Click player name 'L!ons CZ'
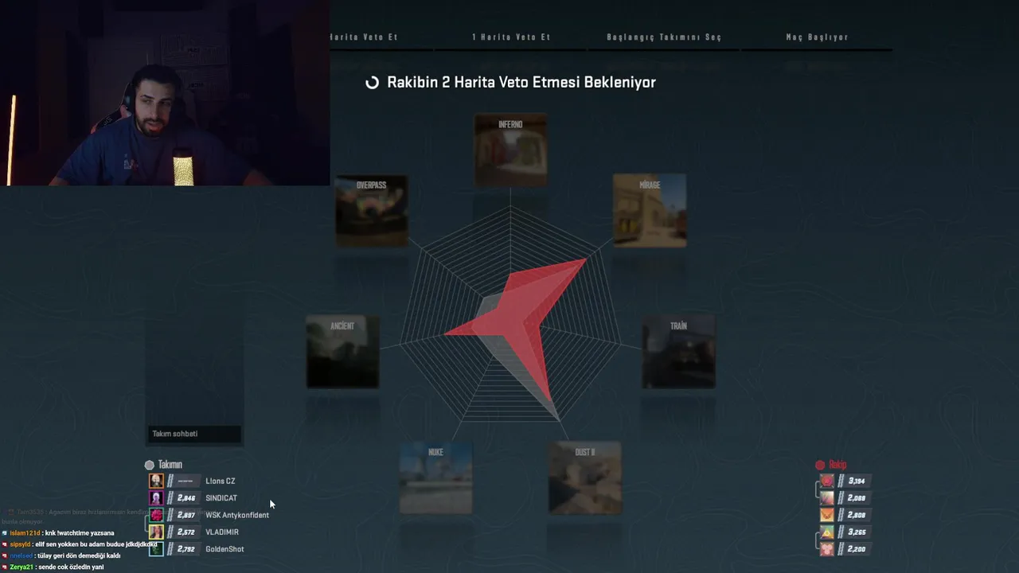 221,481
